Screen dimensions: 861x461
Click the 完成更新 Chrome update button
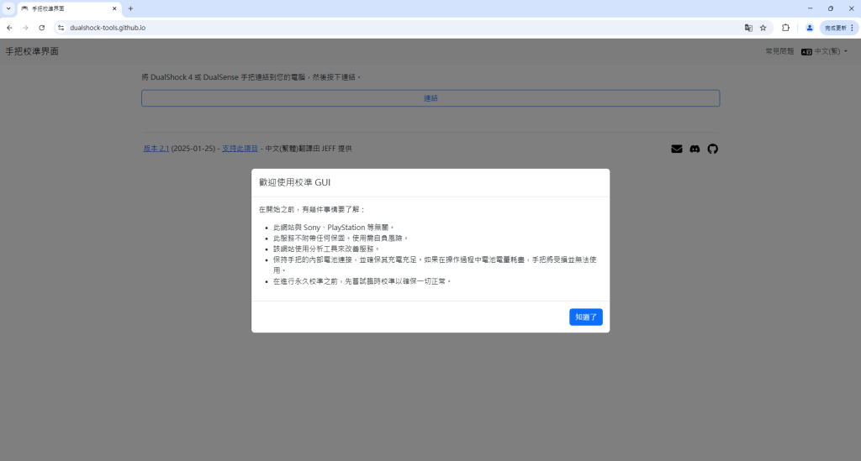pyautogui.click(x=838, y=28)
